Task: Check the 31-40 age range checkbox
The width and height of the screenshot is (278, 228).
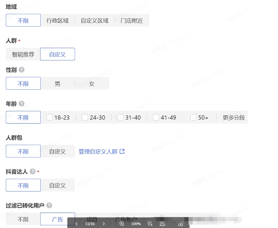Action: coord(120,117)
